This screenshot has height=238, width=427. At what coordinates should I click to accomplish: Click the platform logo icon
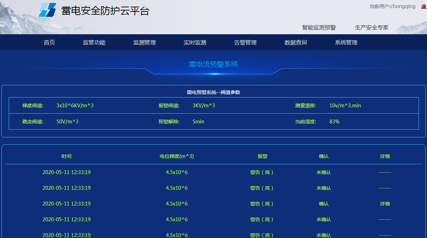pyautogui.click(x=47, y=10)
